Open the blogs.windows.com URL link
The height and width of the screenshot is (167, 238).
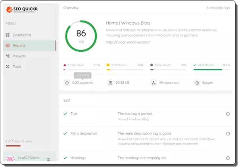[x=128, y=42]
